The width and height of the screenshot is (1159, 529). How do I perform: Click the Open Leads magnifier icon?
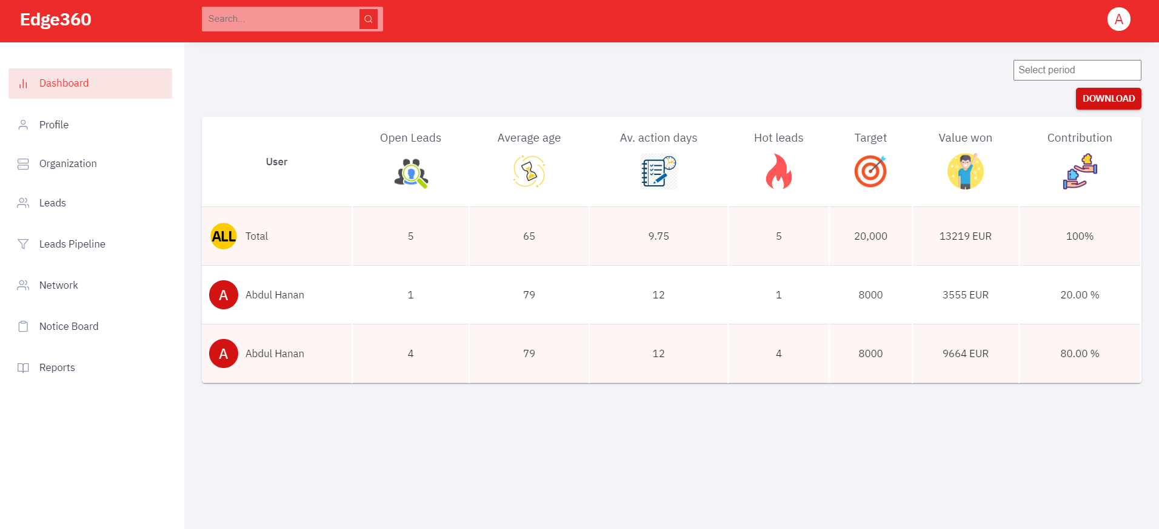(411, 172)
